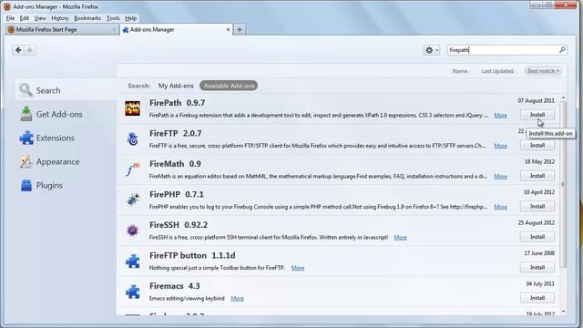Click the FirePHP bug icon
This screenshot has height=328, width=583.
tap(132, 200)
